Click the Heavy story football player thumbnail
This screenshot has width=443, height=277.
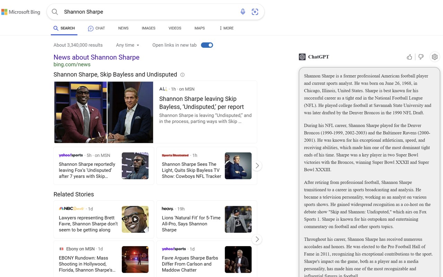click(x=238, y=219)
